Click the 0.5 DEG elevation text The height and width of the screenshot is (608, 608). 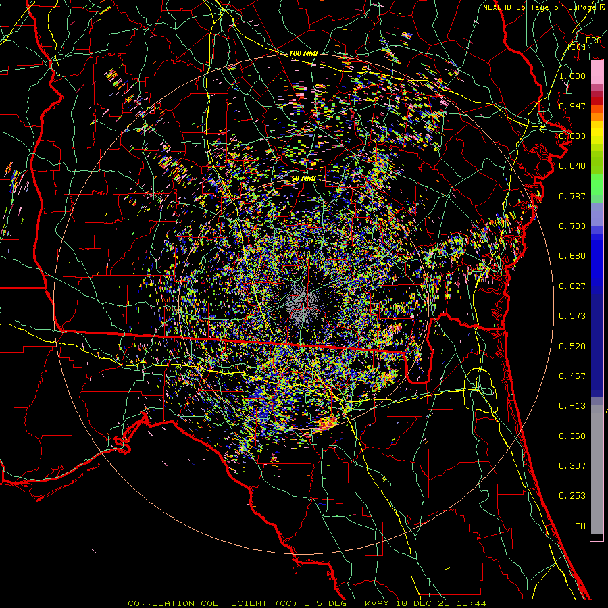[x=327, y=603]
